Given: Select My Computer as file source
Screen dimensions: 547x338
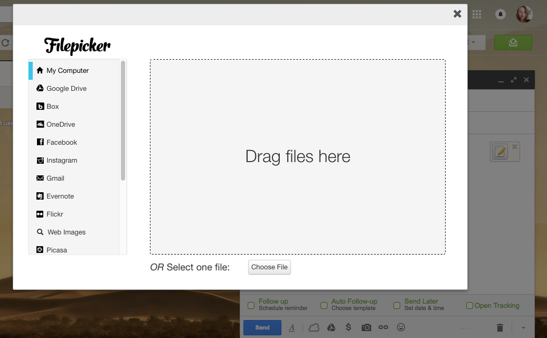Looking at the screenshot, I should (x=74, y=70).
